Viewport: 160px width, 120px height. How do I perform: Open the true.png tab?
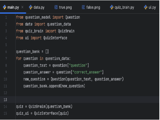click(x=63, y=7)
